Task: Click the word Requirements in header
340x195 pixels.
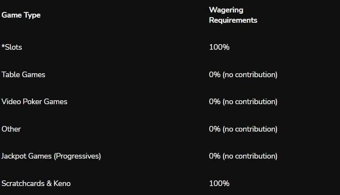Action: coord(233,20)
